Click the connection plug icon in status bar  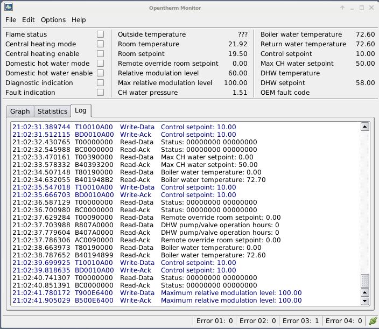pyautogui.click(x=373, y=321)
